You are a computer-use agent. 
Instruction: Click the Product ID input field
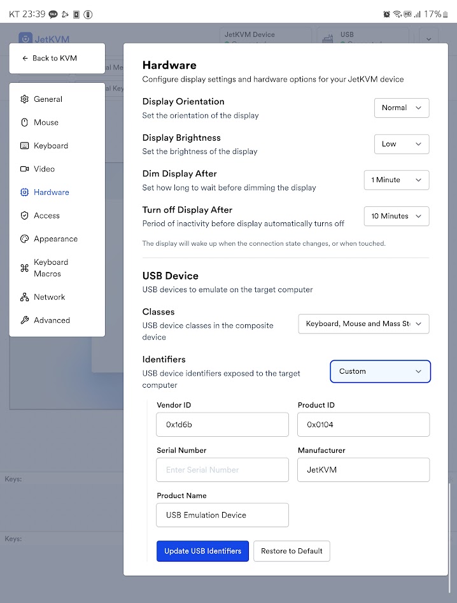363,425
